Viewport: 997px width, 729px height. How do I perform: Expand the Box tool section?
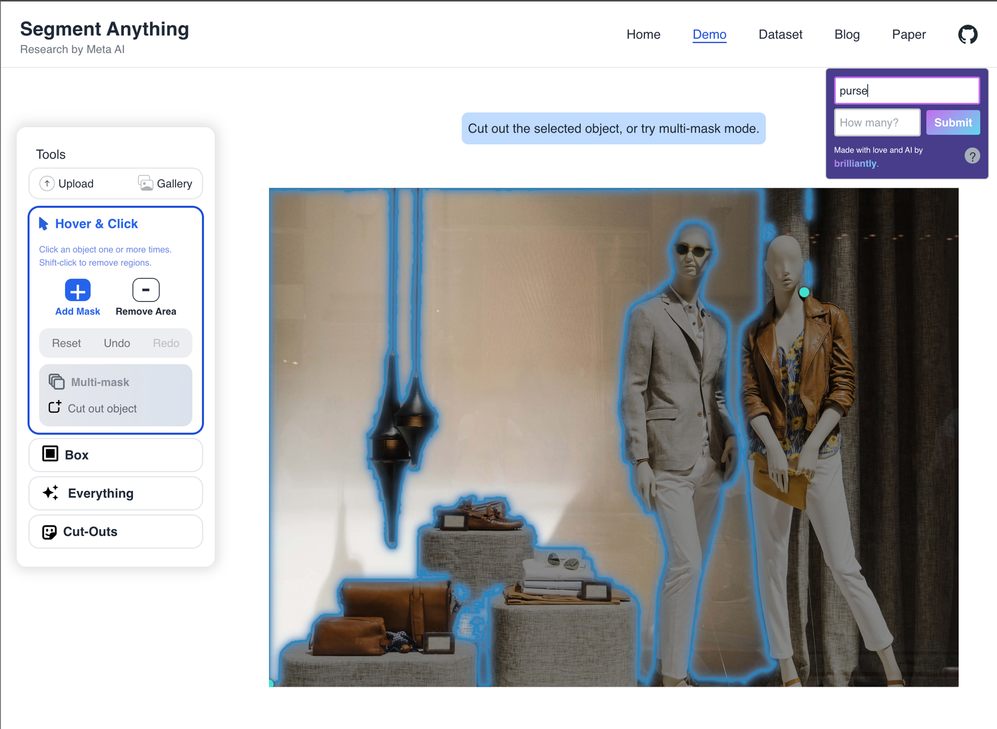(x=115, y=455)
